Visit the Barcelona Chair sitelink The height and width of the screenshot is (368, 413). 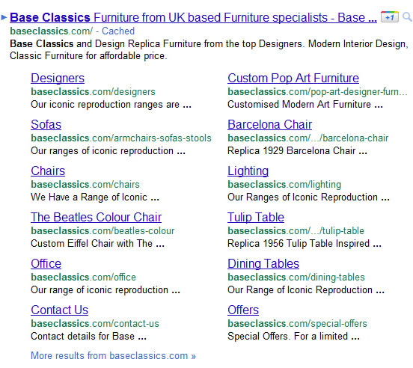pyautogui.click(x=269, y=124)
